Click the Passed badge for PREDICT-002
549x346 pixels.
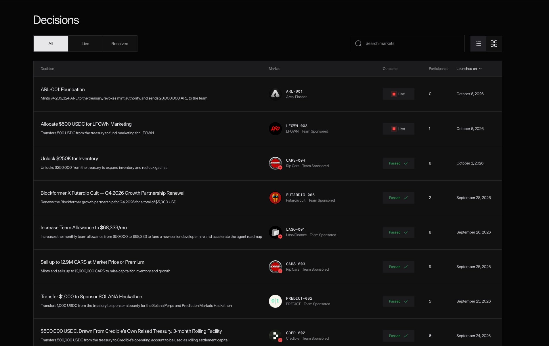tap(398, 301)
